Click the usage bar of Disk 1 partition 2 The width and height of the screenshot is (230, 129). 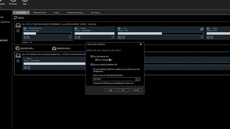click(95, 33)
